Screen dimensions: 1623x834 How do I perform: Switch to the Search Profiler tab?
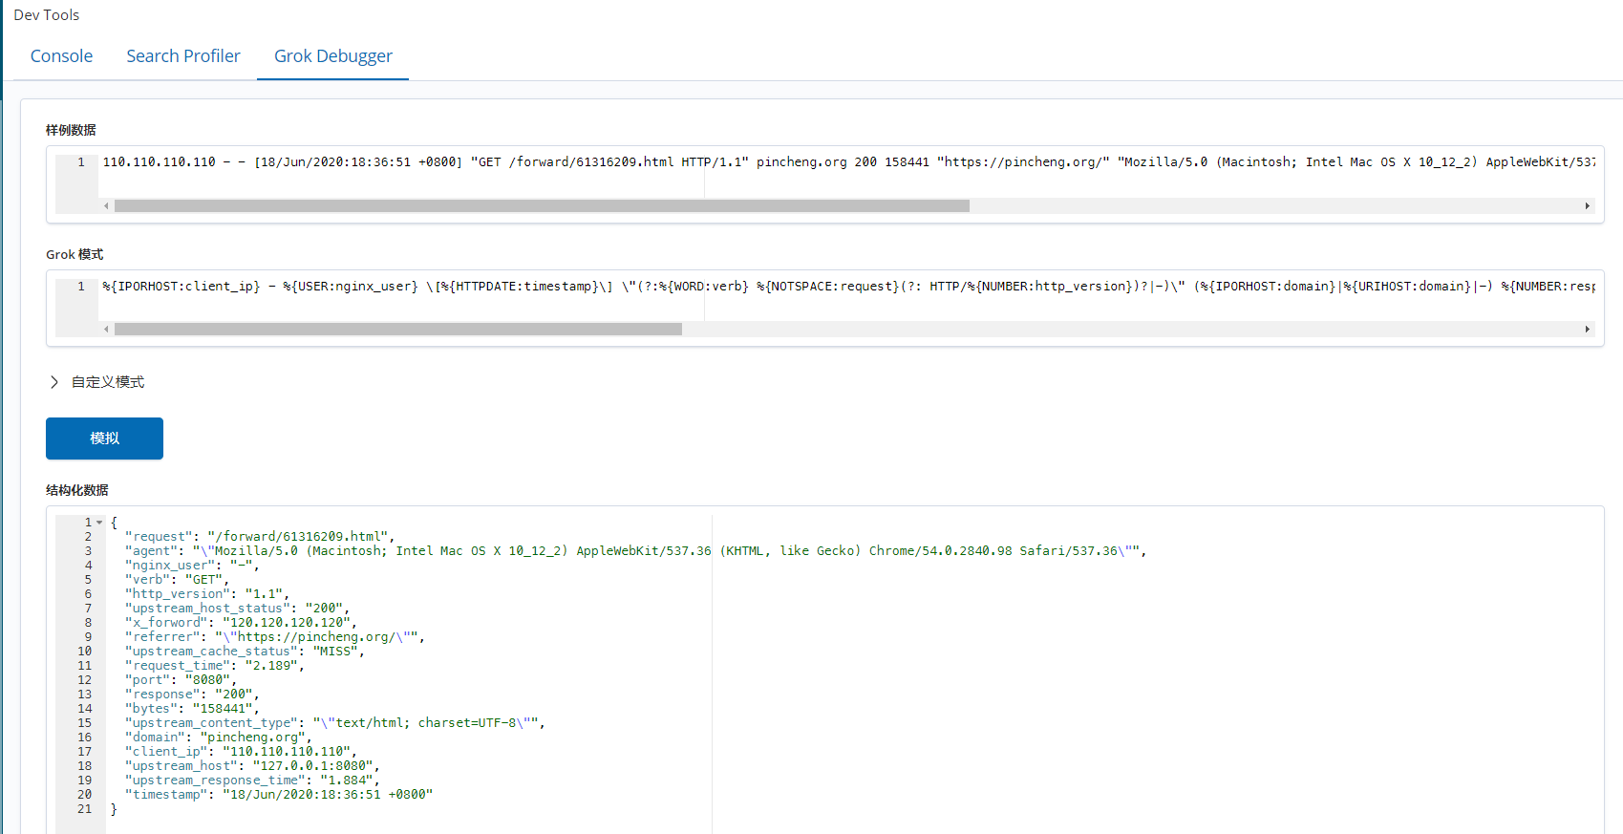(183, 56)
